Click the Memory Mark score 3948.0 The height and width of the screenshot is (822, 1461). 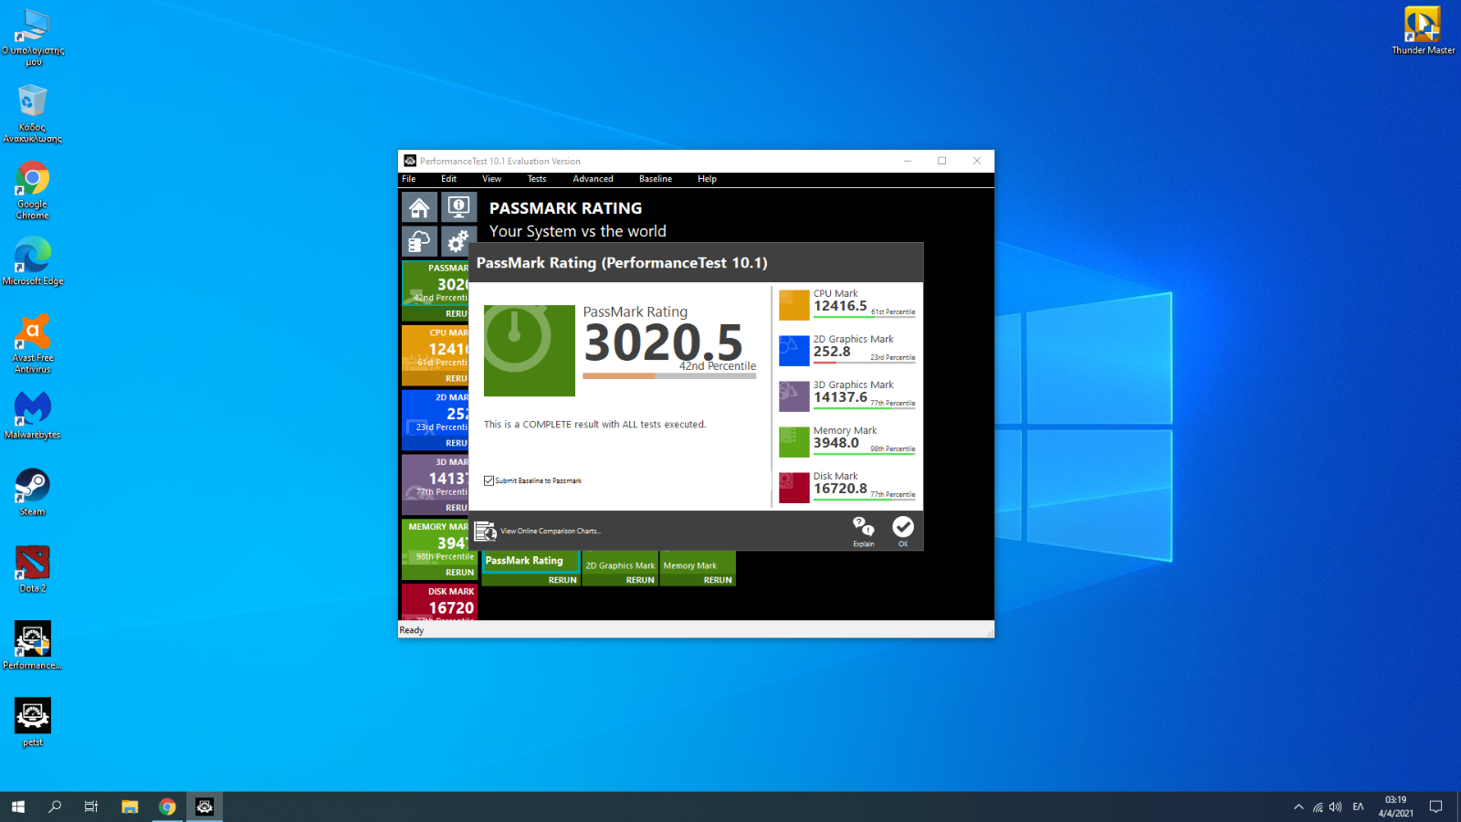click(x=836, y=443)
